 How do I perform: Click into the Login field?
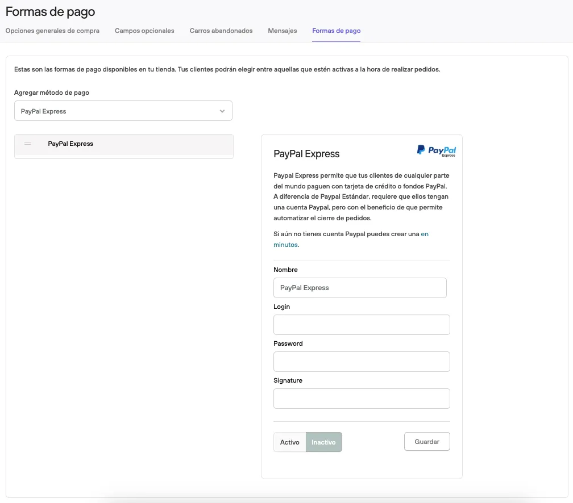tap(362, 325)
